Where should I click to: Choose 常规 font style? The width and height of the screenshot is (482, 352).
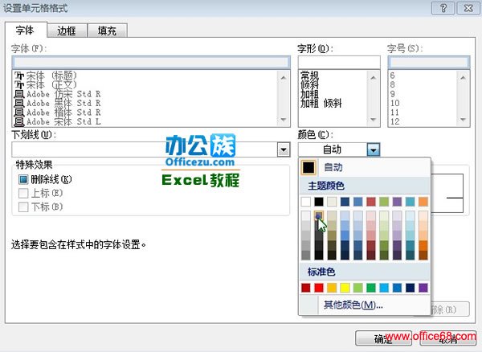tap(309, 76)
